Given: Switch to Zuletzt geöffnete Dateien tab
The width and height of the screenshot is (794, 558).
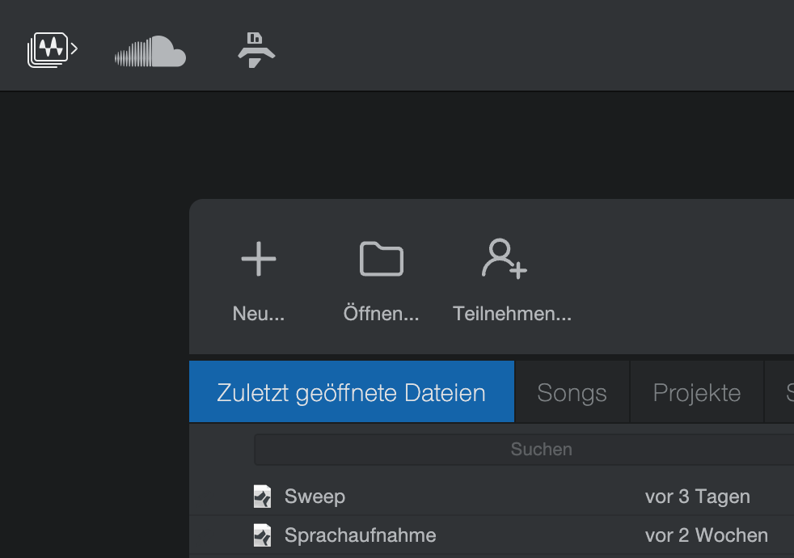Looking at the screenshot, I should tap(352, 391).
